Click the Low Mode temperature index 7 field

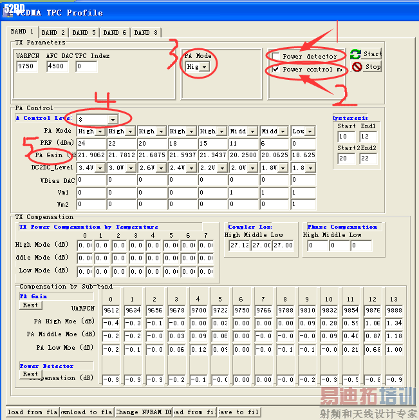pyautogui.click(x=206, y=272)
